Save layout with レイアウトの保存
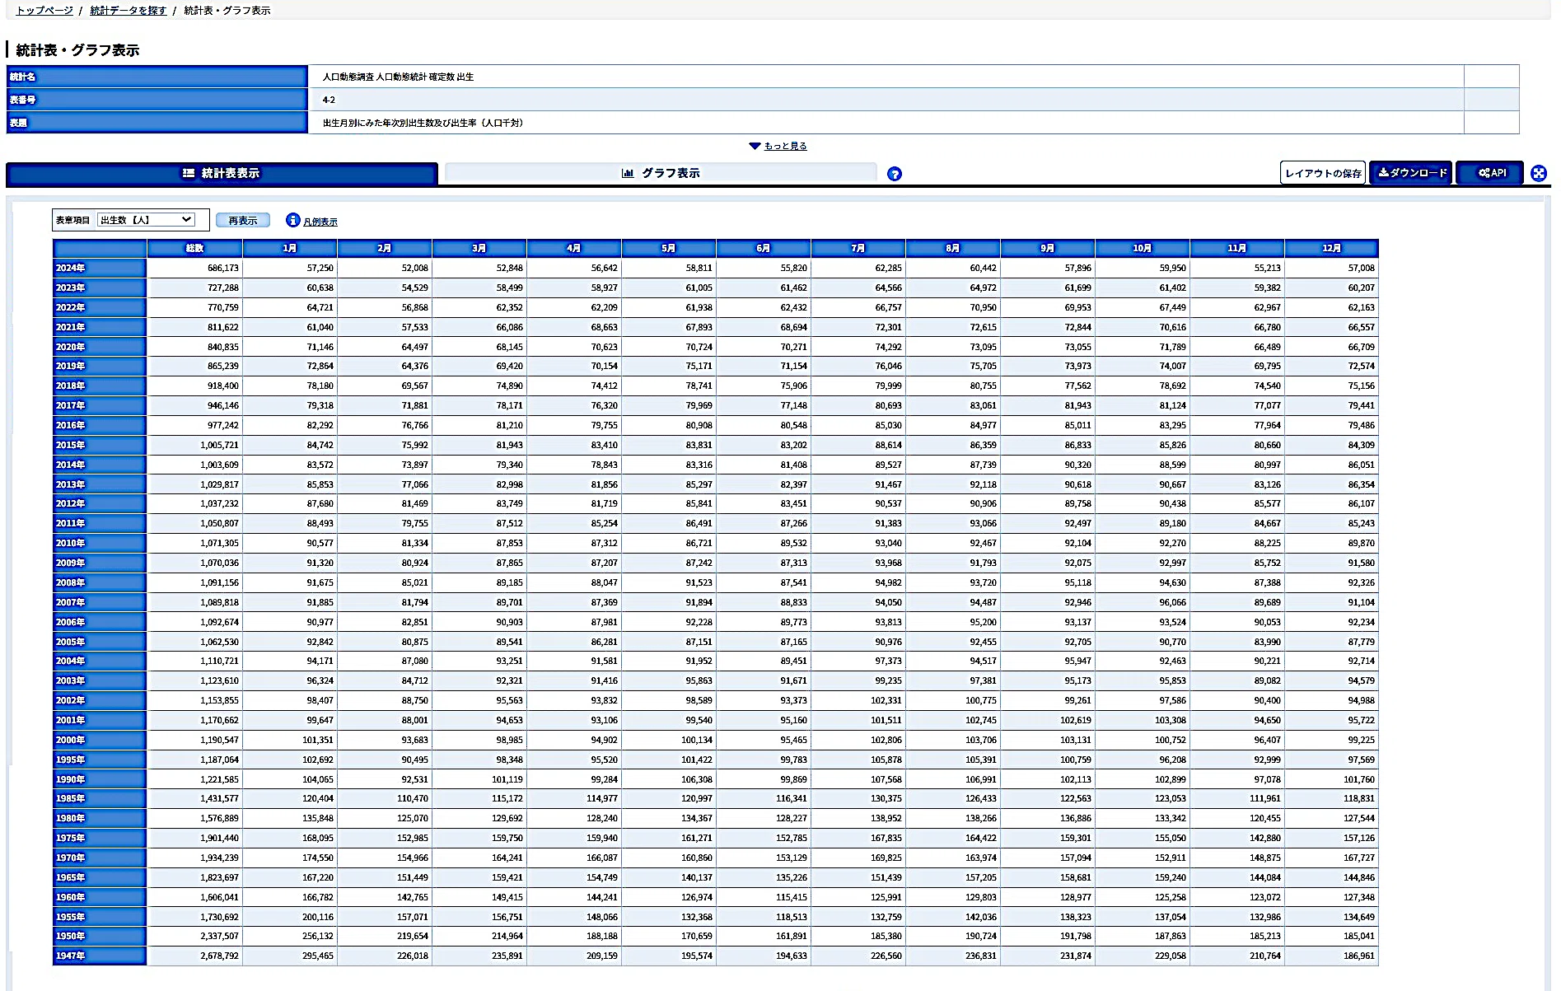The image size is (1561, 991). [1323, 173]
